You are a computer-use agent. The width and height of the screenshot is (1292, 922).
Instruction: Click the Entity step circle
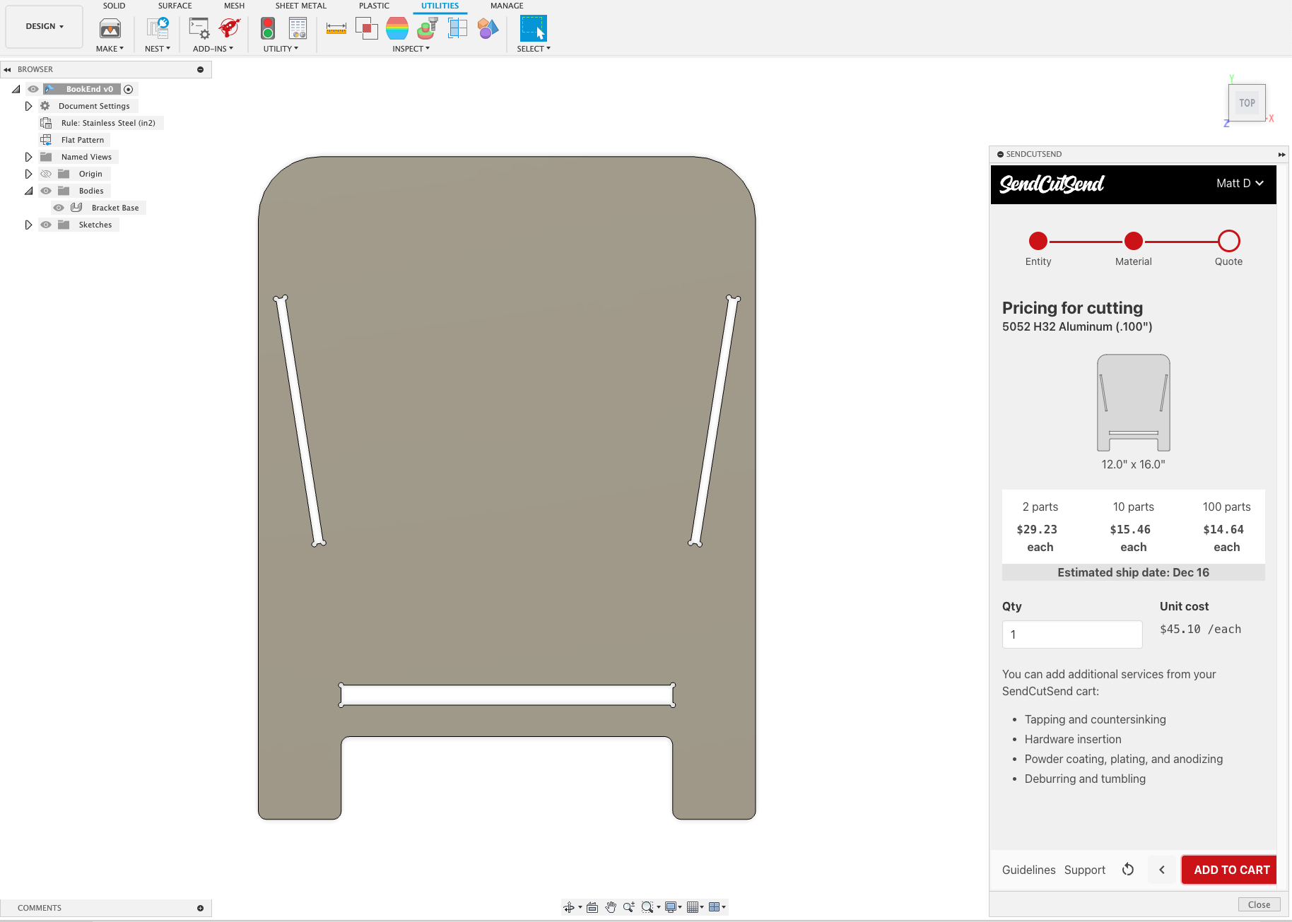pyautogui.click(x=1038, y=241)
